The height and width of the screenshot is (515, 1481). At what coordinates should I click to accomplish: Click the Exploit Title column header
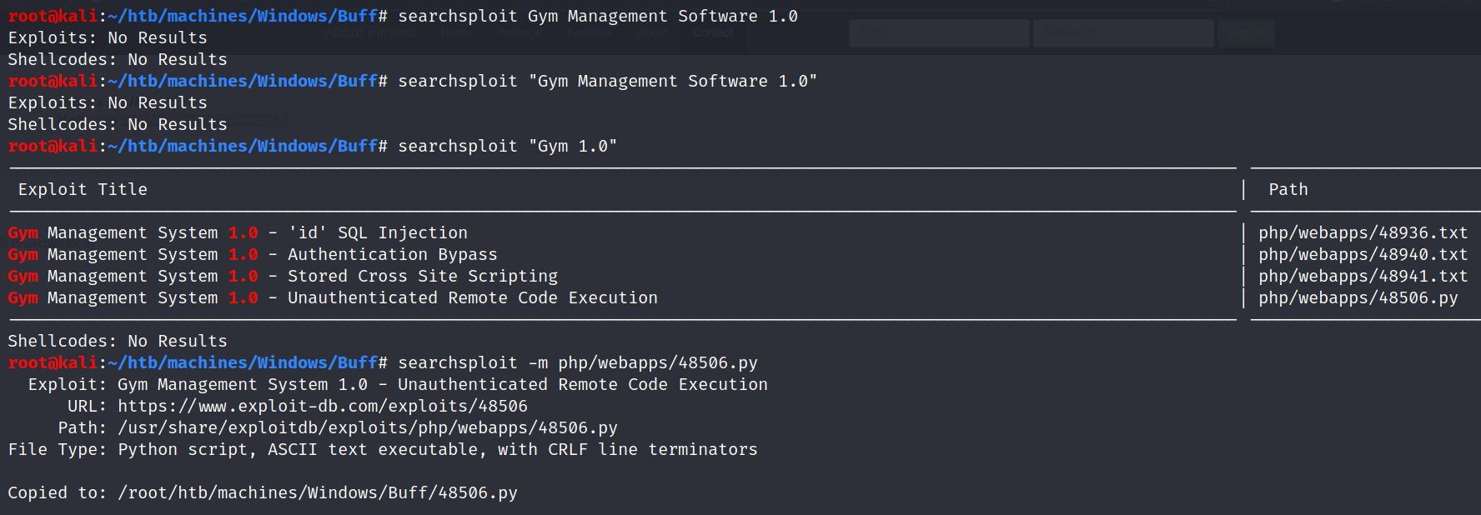[x=83, y=189]
